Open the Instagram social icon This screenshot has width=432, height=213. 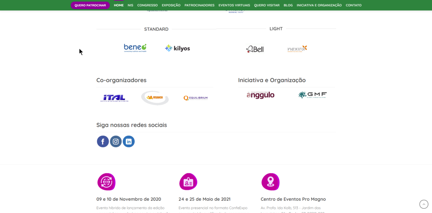point(116,142)
